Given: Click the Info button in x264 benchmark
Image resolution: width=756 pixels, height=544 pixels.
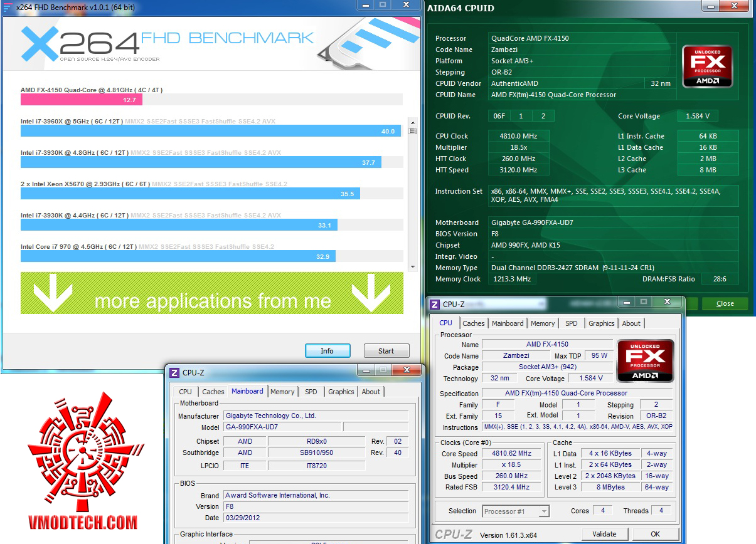Looking at the screenshot, I should 327,351.
